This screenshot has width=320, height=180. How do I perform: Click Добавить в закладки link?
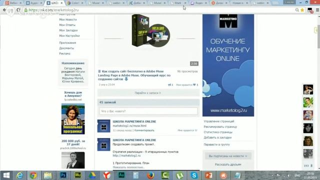coord(217,137)
